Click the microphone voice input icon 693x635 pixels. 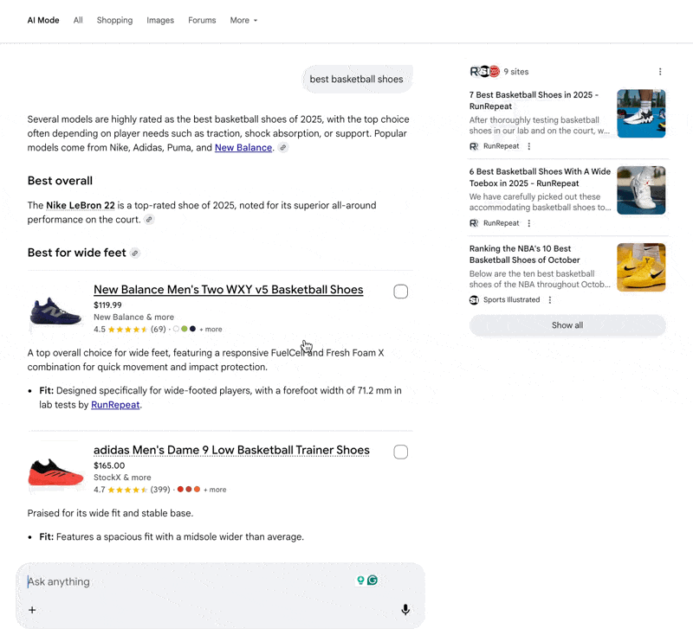[x=405, y=610]
